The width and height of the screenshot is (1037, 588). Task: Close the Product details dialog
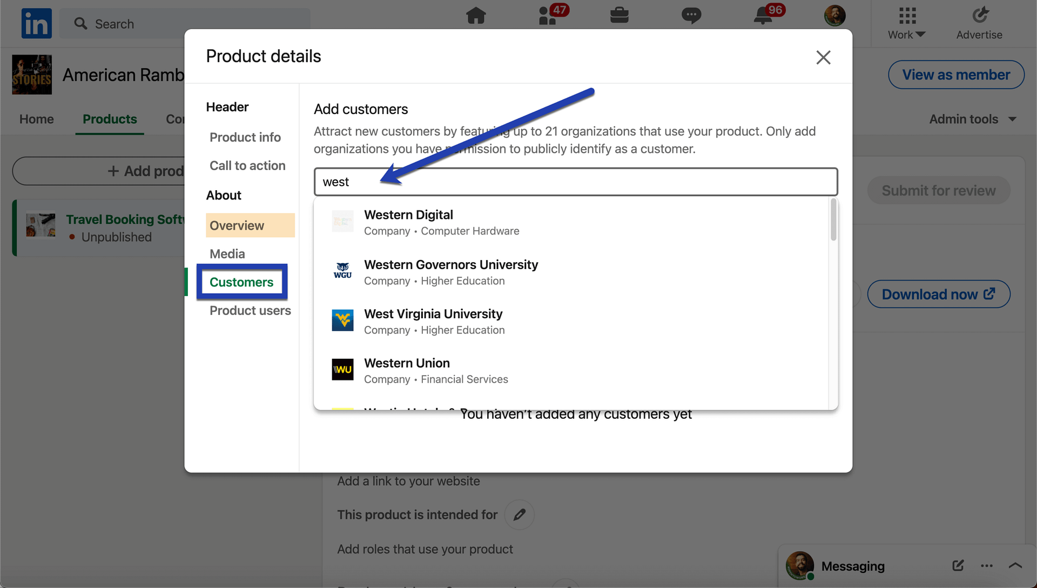pyautogui.click(x=823, y=57)
